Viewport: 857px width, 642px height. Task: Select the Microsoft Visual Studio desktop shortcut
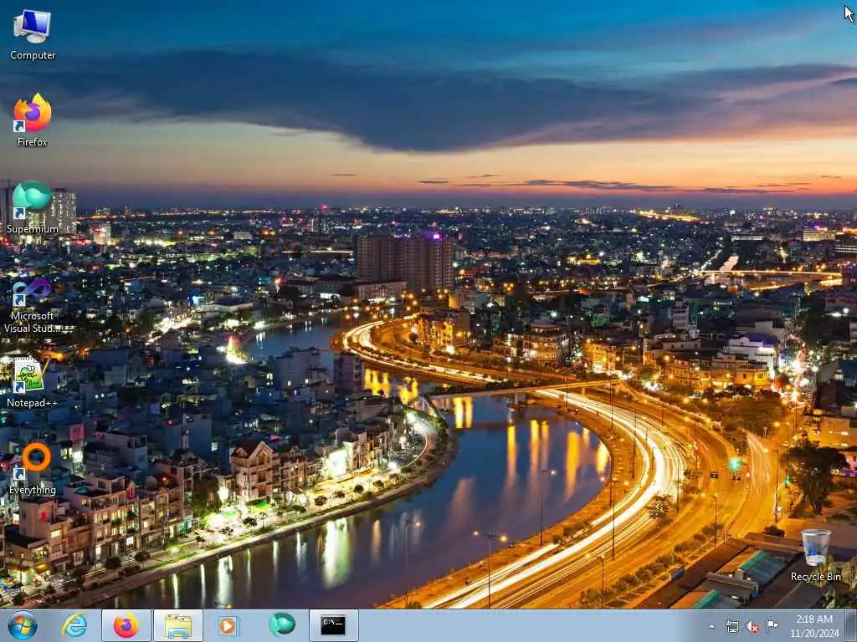coord(33,306)
